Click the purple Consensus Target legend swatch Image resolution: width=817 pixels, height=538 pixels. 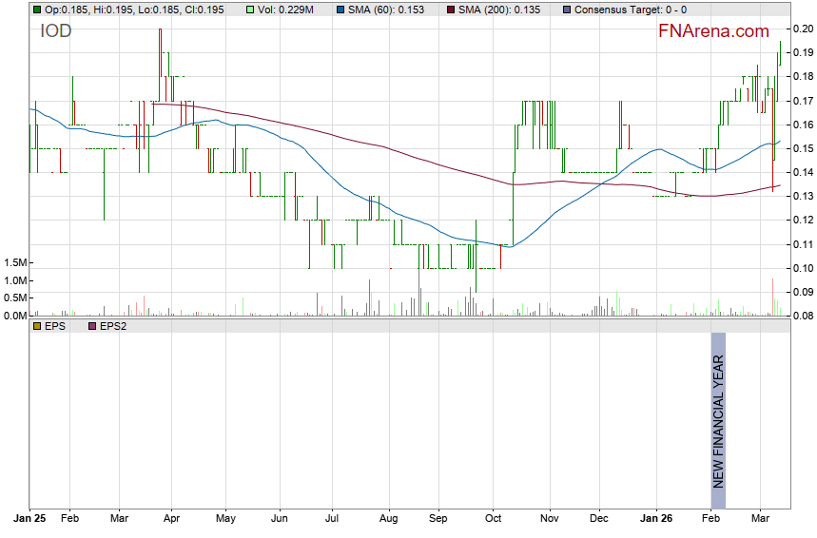568,9
